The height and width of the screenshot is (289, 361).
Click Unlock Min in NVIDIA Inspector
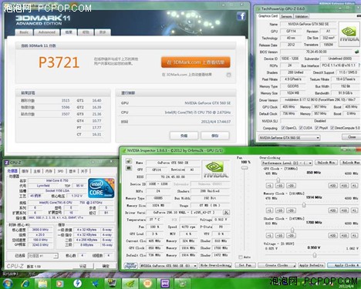click(326, 163)
